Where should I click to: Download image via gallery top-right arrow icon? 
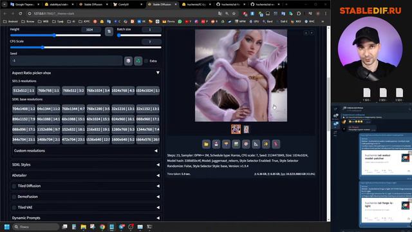tap(306, 33)
